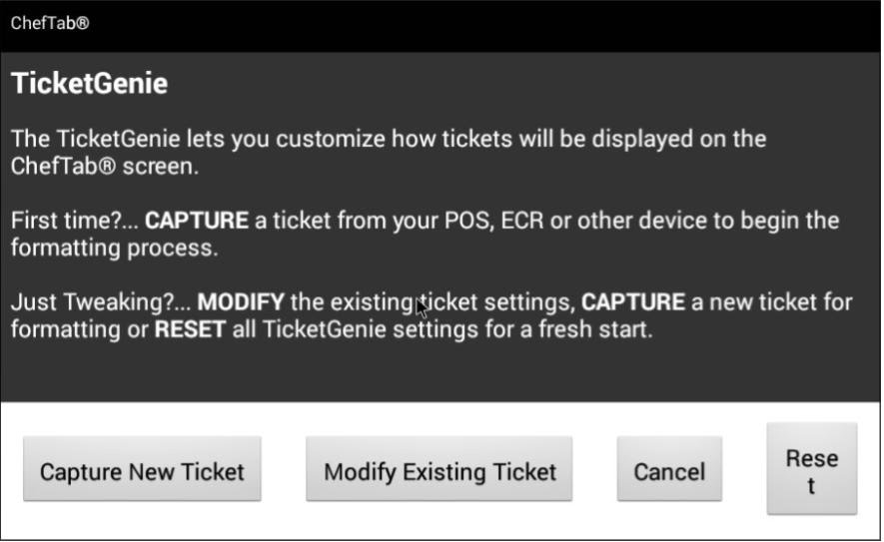Click the "ChefTab® screen." text in the description
Screen dimensions: 884x542
[x=105, y=166]
